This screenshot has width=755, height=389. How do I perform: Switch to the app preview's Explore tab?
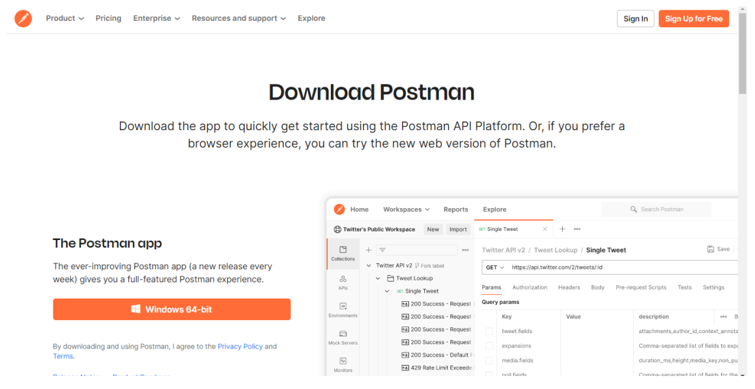point(494,209)
